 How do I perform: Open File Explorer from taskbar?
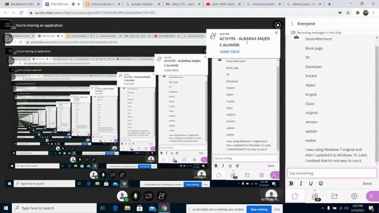click(x=127, y=208)
